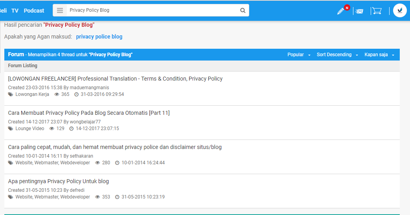Click the eye views icon beside 129
This screenshot has height=215, width=410.
coord(52,129)
